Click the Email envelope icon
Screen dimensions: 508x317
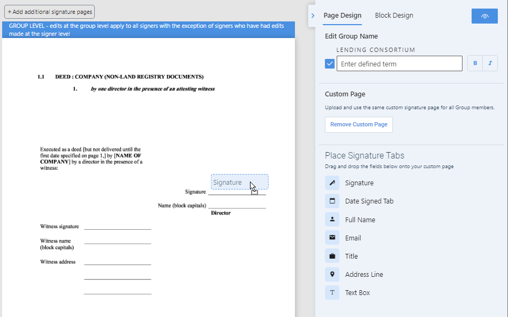332,238
